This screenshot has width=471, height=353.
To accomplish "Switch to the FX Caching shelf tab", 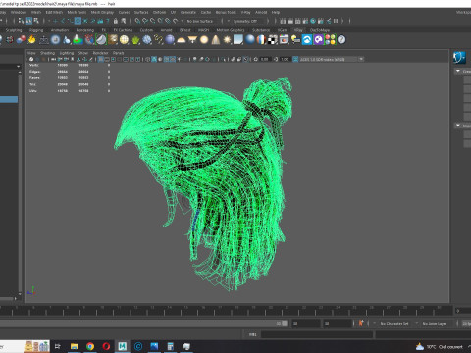I will (123, 30).
